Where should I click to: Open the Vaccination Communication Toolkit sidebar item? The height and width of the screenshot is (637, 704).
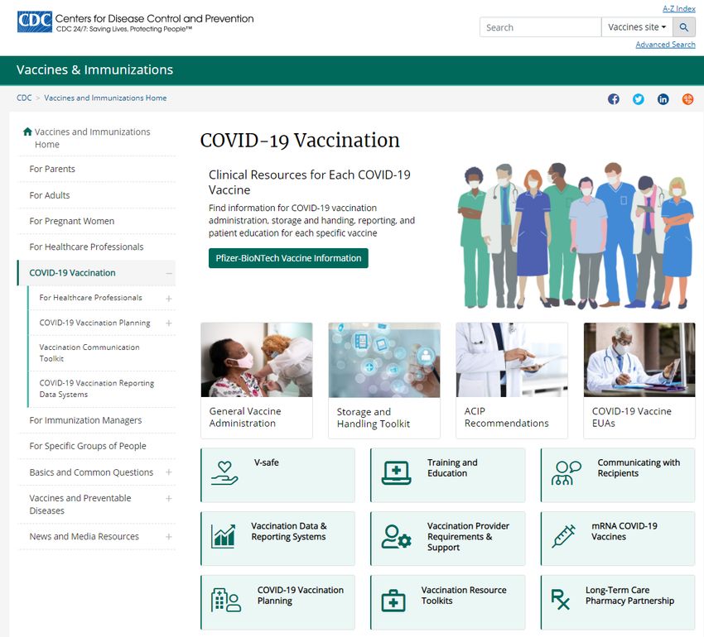[x=89, y=353]
